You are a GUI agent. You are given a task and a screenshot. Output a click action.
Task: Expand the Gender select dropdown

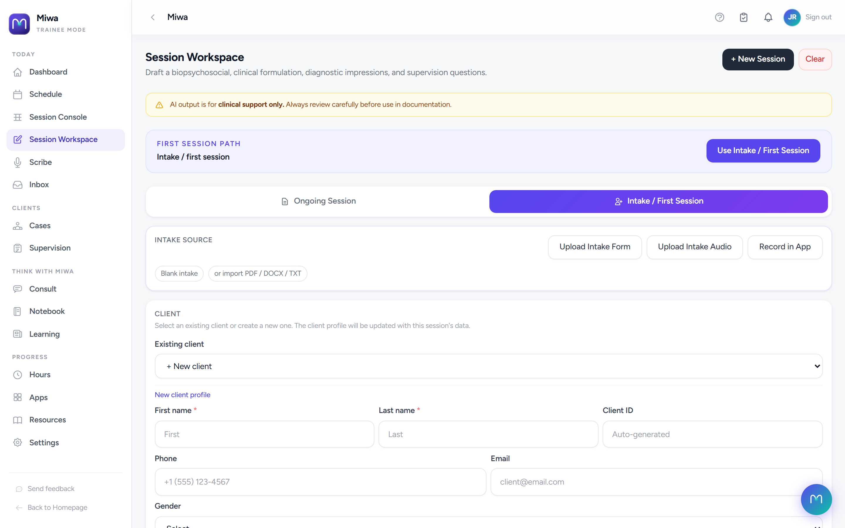pos(489,523)
